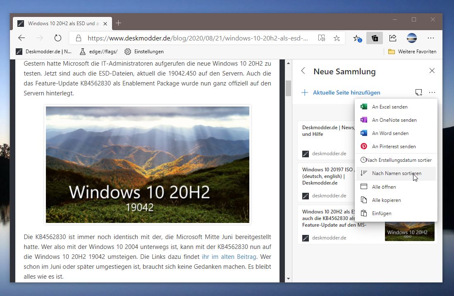Open the Einstellungen bookmark
This screenshot has height=296, width=454.
tap(144, 52)
